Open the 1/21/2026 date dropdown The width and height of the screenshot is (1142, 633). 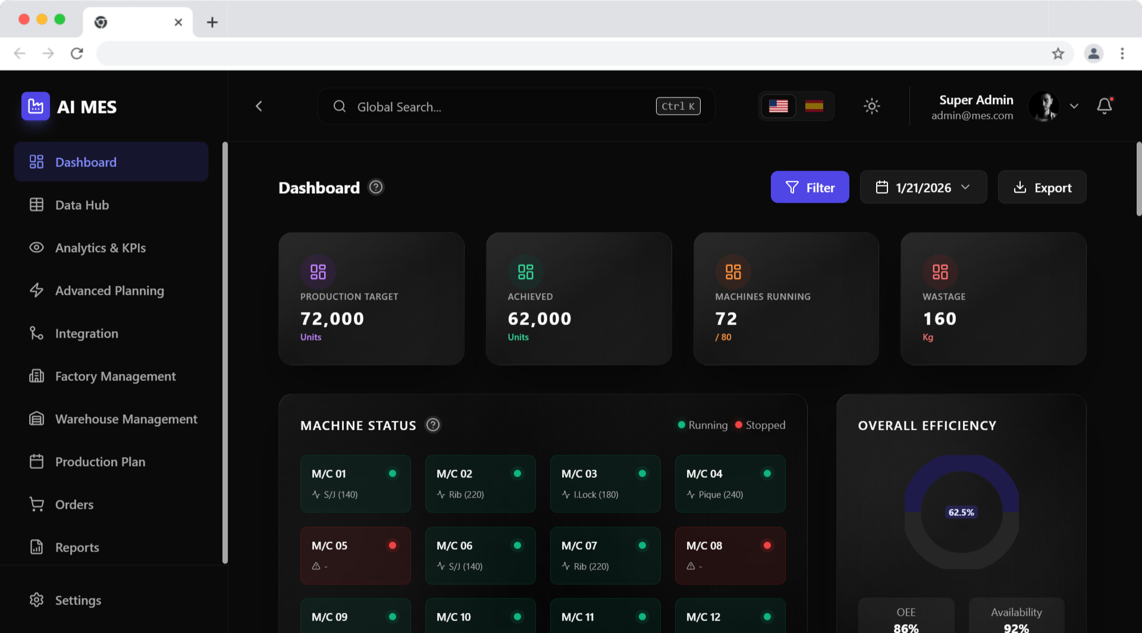923,187
